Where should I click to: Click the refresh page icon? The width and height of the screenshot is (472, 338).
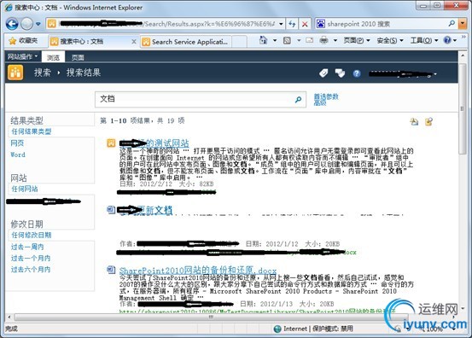point(292,24)
